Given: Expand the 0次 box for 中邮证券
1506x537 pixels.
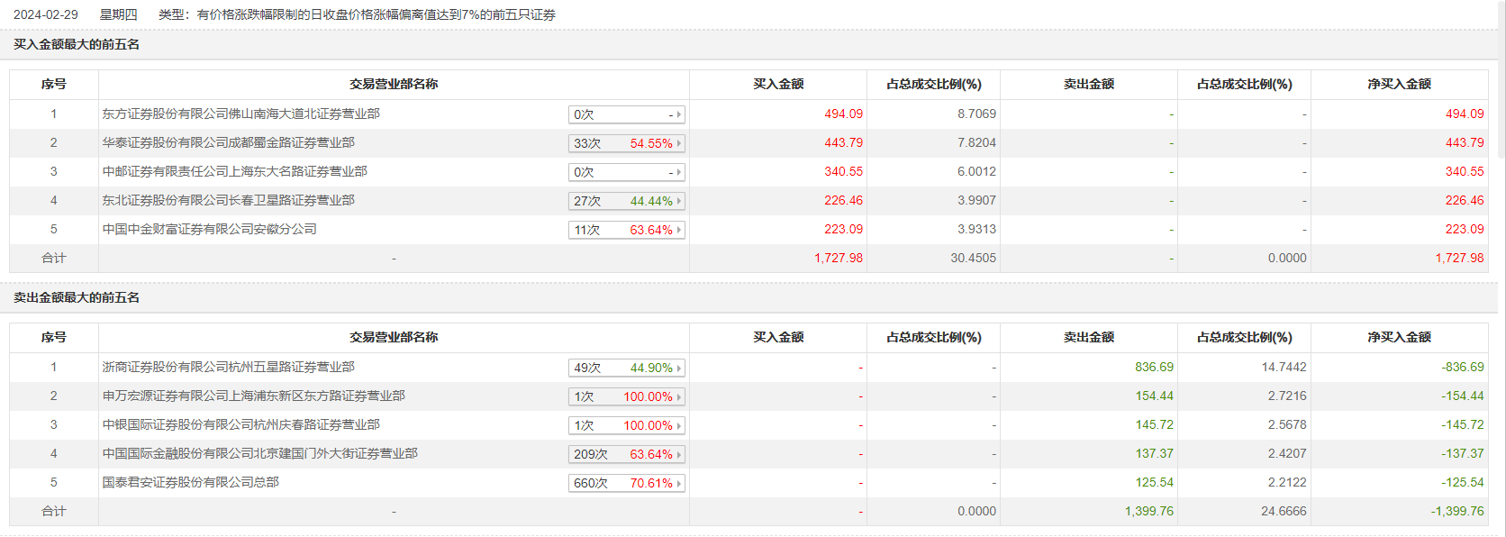Looking at the screenshot, I should [627, 172].
